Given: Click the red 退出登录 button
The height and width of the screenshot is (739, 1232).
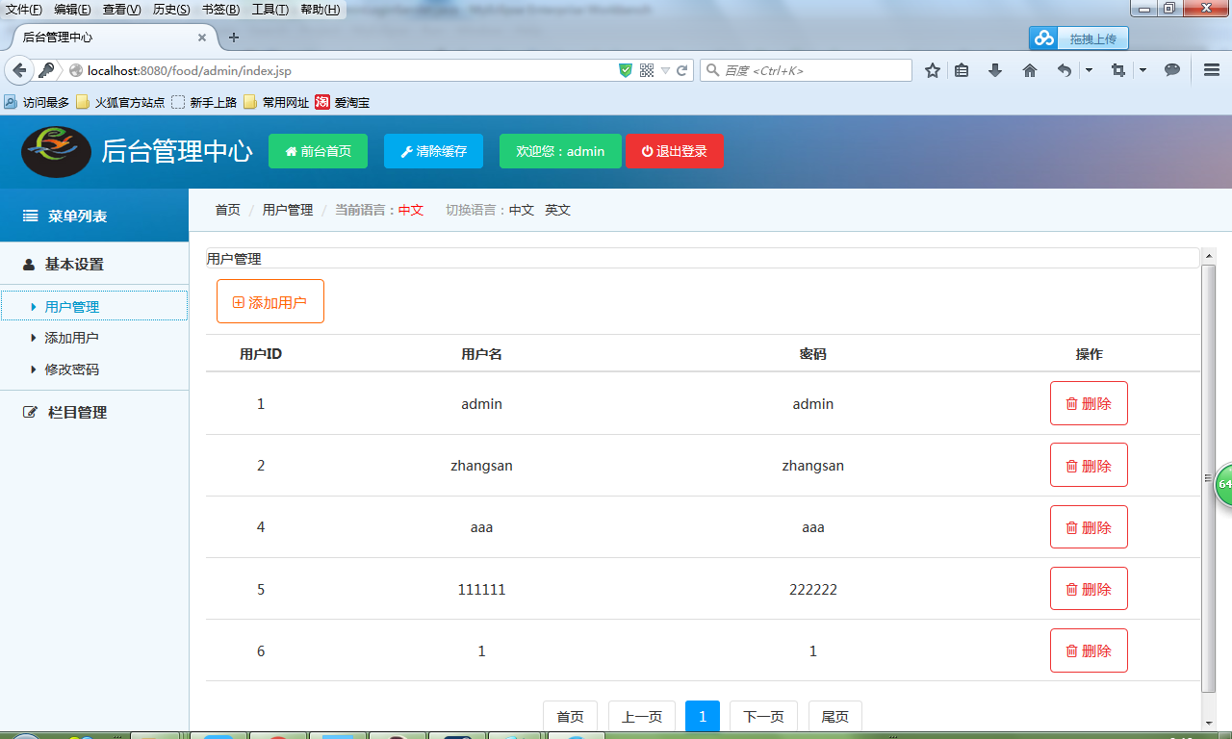Looking at the screenshot, I should [x=675, y=151].
